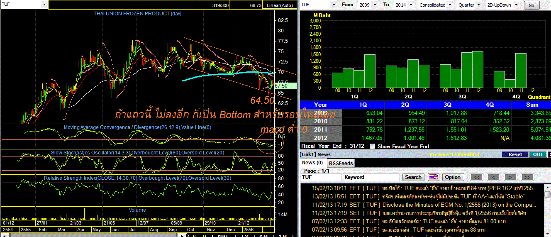Select the 2010 year row header
This screenshot has height=237, width=551.
coord(321,121)
